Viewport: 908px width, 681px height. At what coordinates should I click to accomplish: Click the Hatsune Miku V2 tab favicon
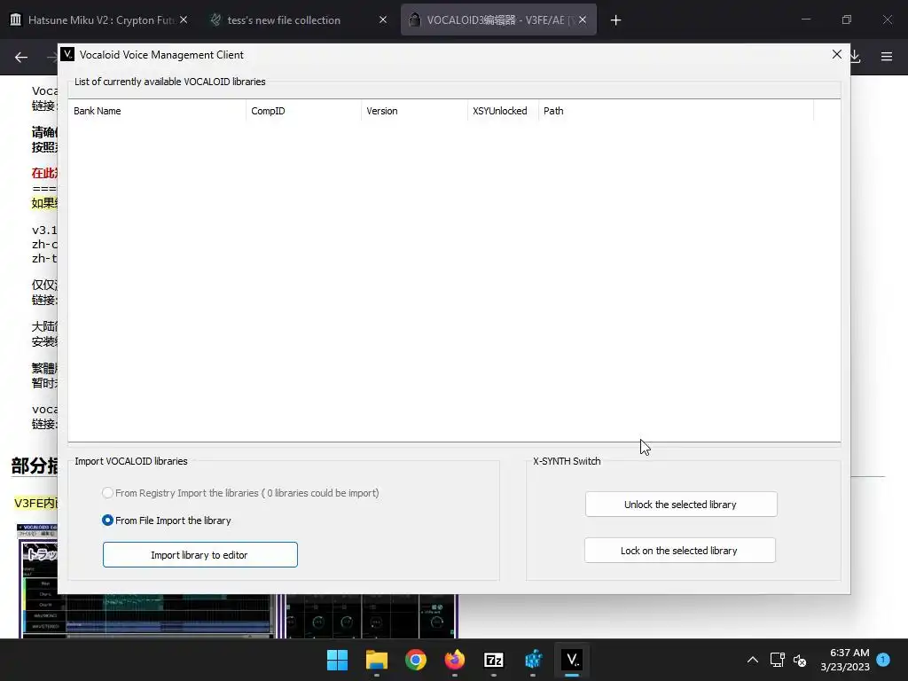pos(16,20)
